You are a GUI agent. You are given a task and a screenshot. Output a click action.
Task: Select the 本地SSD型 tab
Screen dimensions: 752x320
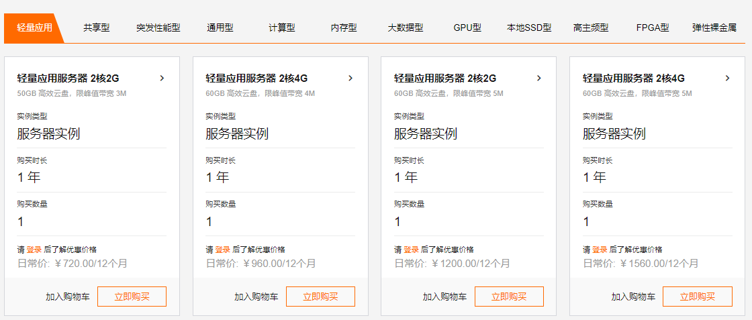click(529, 28)
